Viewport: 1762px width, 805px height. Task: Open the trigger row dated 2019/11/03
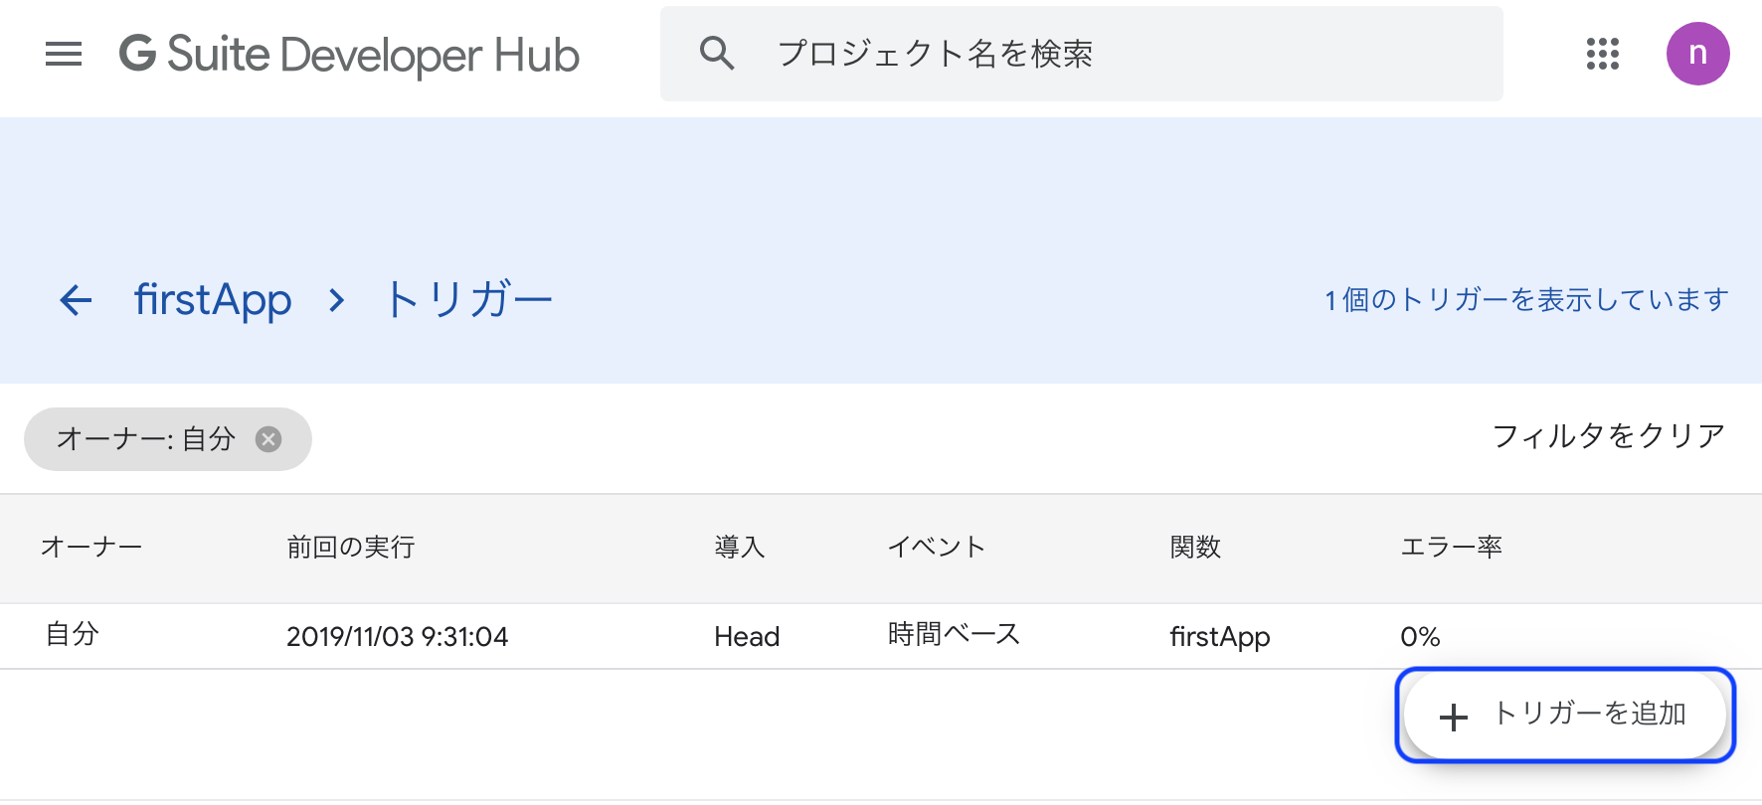881,636
